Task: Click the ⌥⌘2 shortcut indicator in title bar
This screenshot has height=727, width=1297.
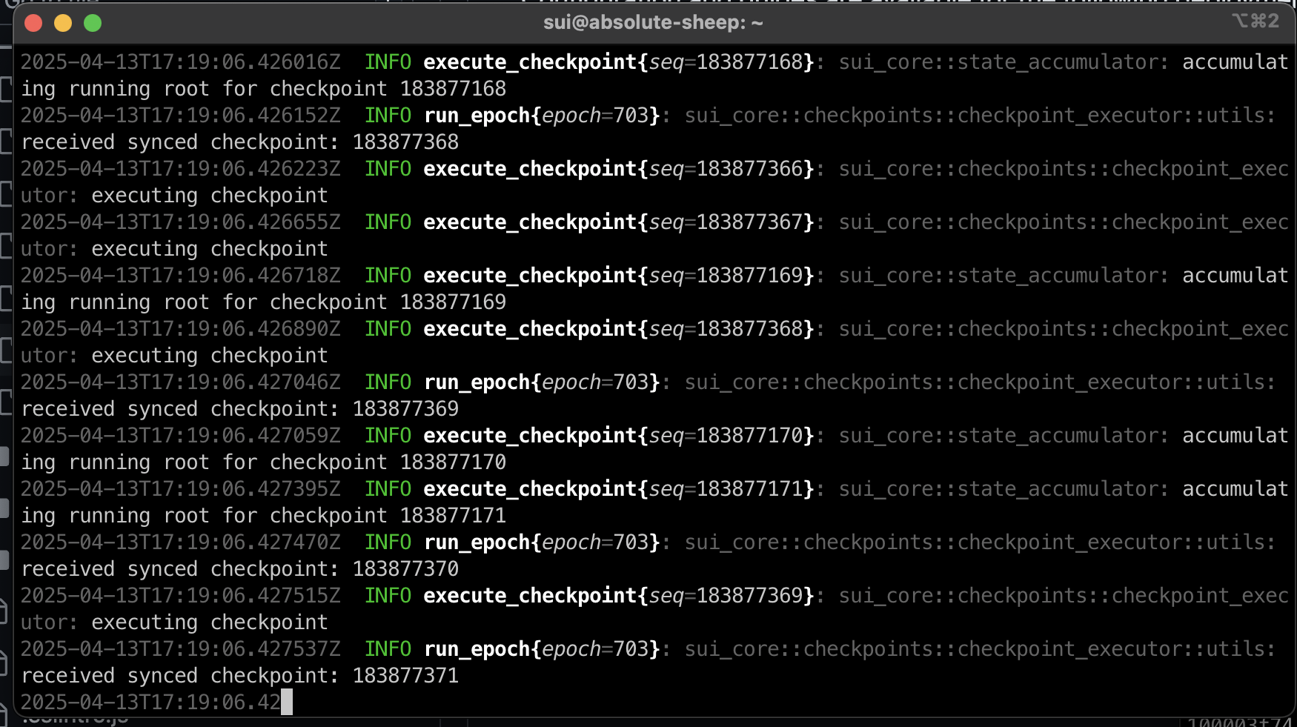Action: tap(1255, 21)
